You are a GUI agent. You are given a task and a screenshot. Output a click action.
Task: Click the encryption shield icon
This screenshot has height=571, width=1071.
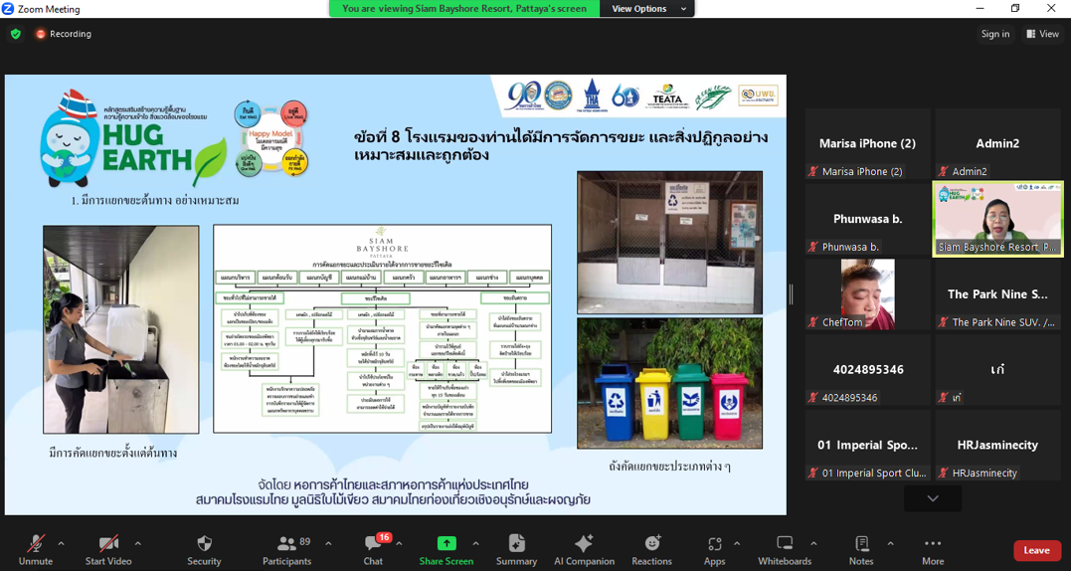pyautogui.click(x=16, y=34)
